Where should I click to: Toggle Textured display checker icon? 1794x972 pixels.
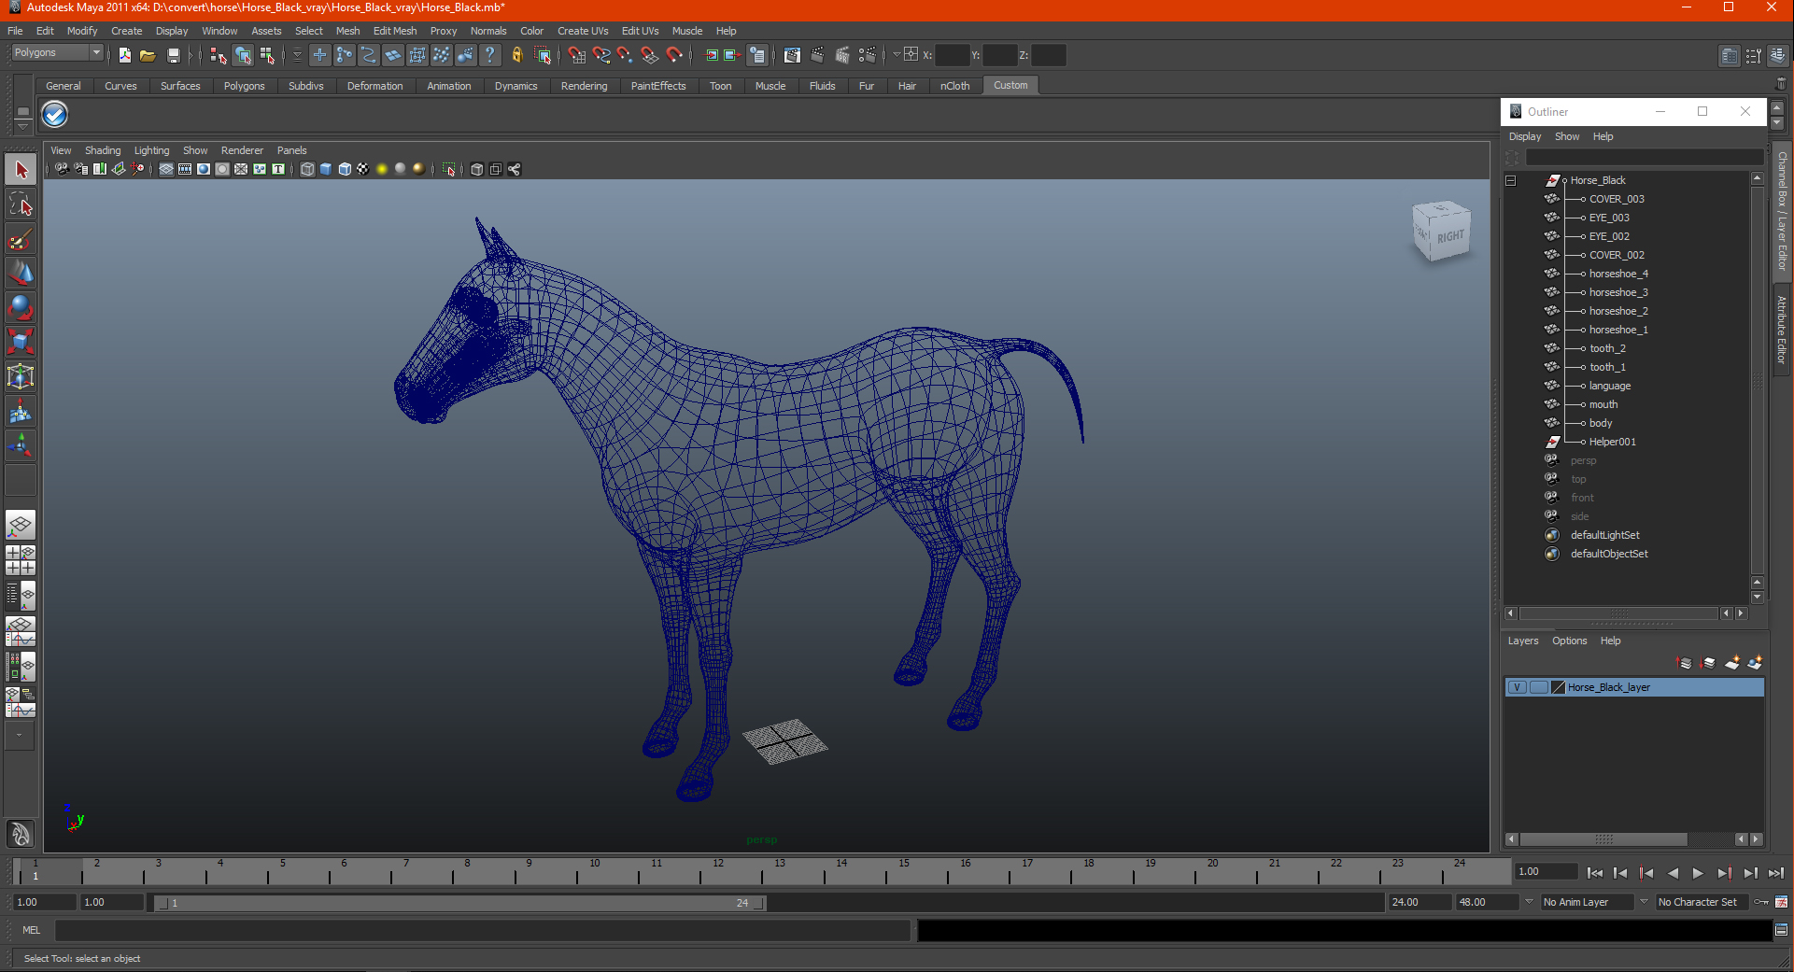pos(363,169)
